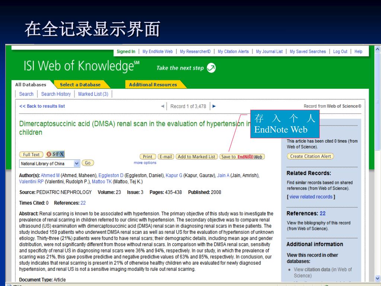Click author link Mattoo TK

(x=102, y=181)
